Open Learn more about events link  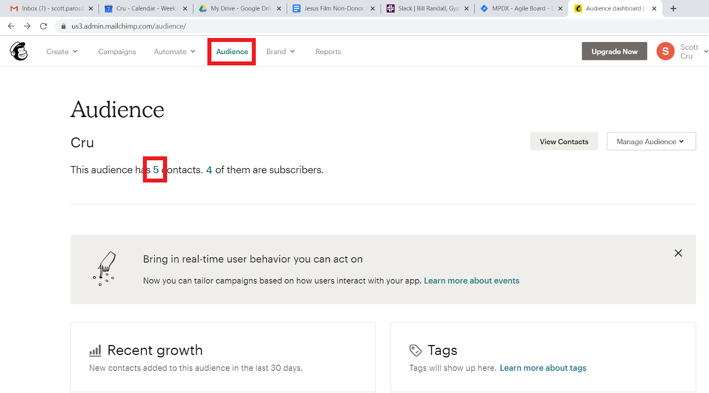tap(471, 281)
